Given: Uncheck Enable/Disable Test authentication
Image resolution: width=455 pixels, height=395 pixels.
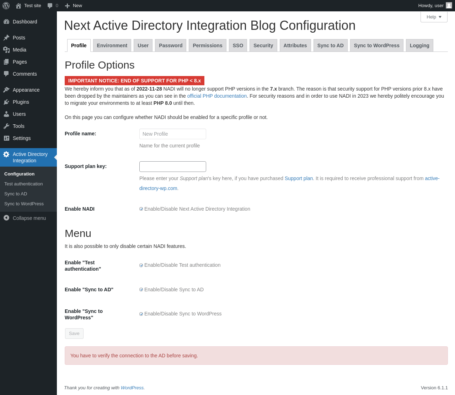Looking at the screenshot, I should pos(141,265).
